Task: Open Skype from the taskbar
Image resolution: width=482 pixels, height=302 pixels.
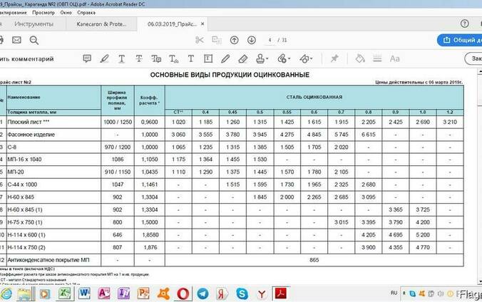Action: point(242,293)
